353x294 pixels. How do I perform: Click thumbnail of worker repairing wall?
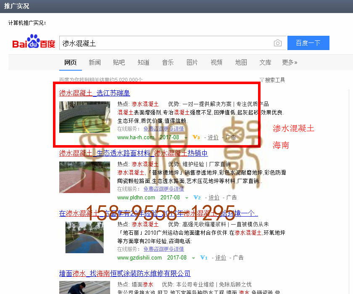tap(84, 287)
